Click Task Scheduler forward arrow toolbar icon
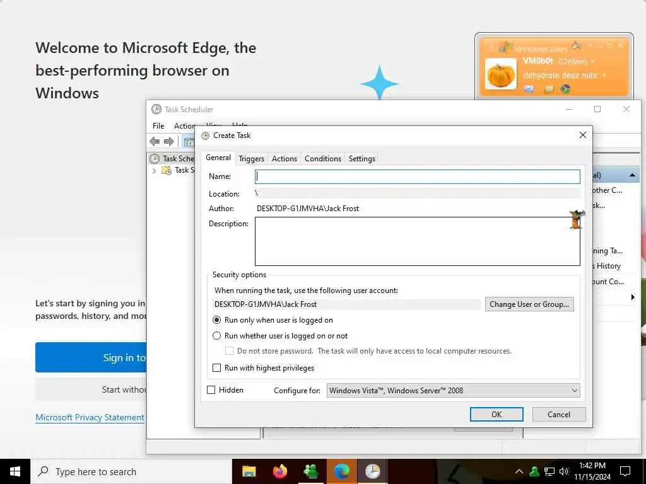 (169, 142)
